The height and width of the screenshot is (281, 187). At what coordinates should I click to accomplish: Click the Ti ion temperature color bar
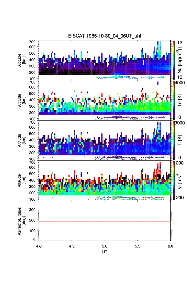174,140
